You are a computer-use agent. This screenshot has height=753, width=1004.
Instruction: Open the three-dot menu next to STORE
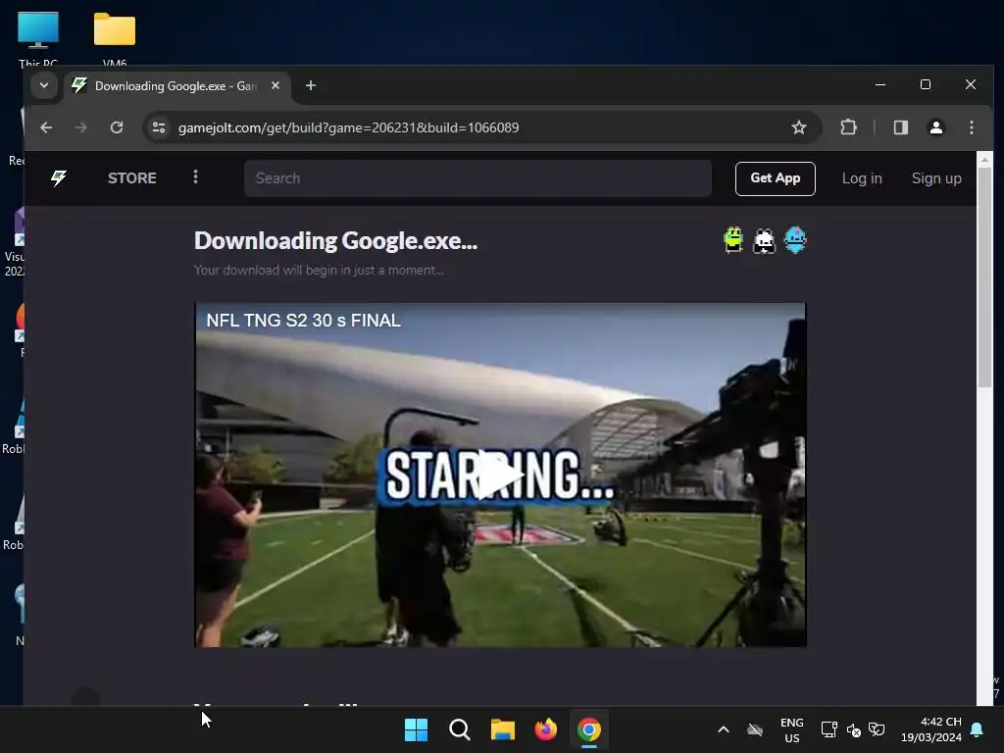195,176
